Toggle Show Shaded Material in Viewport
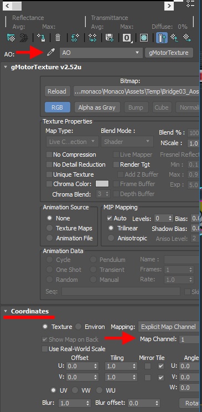The height and width of the screenshot is (412, 202). pyautogui.click(x=144, y=38)
